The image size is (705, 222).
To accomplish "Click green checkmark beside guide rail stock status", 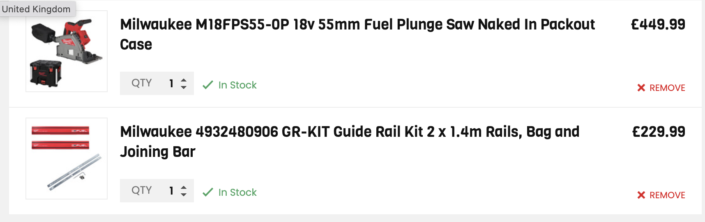I will point(208,192).
